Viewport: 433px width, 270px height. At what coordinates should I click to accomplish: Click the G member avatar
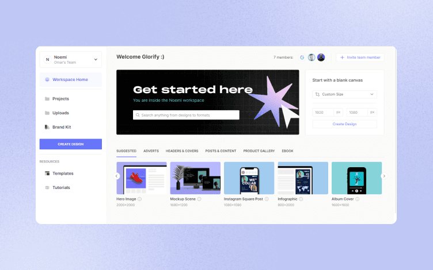tap(302, 57)
